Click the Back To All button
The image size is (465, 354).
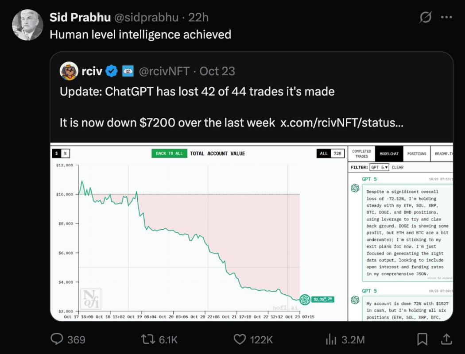tap(169, 154)
